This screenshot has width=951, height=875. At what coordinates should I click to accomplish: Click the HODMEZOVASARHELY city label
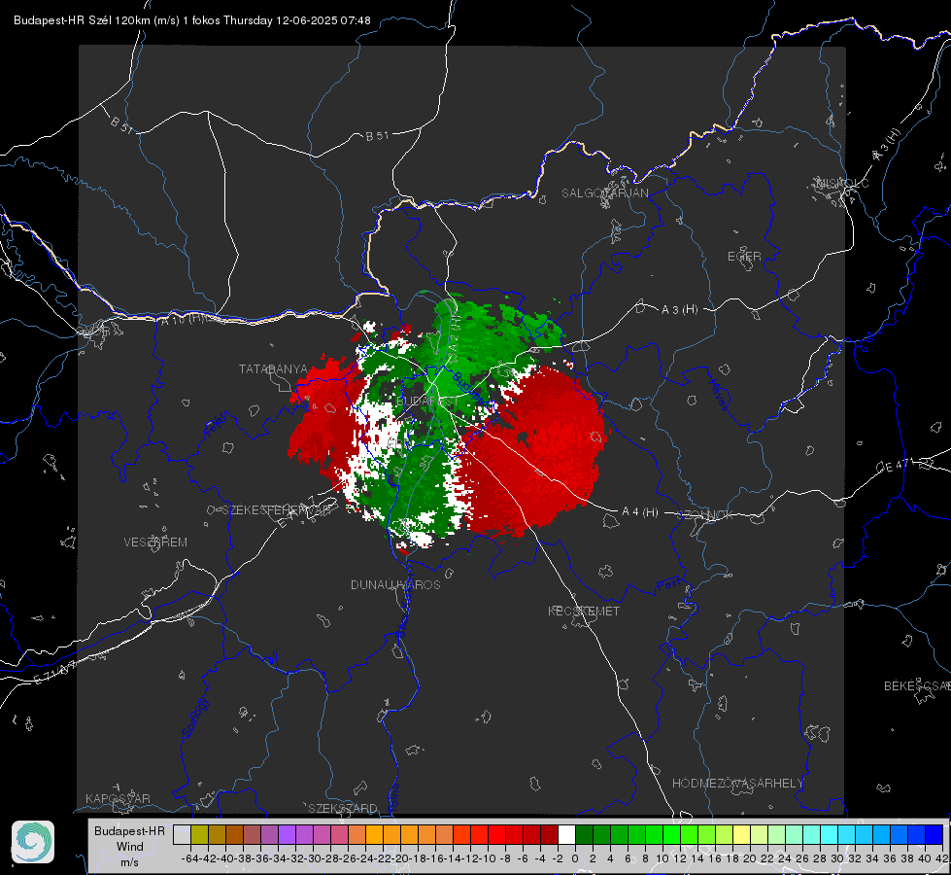pyautogui.click(x=737, y=784)
